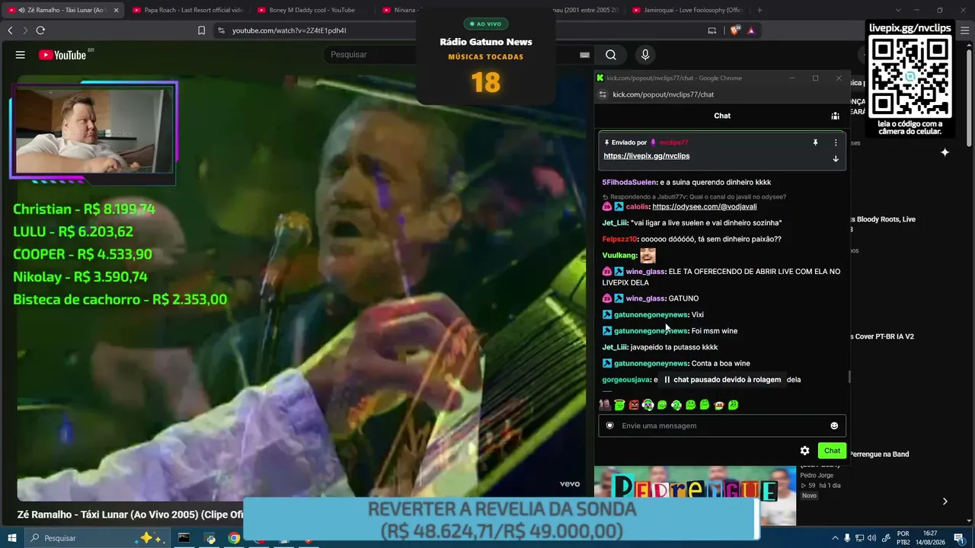Screen dimensions: 975x548
Task: Click the tab search dropdown arrow
Action: click(898, 10)
